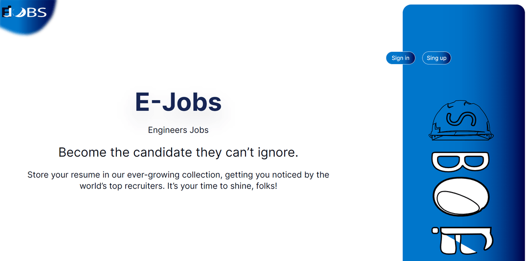
Task: Click the 'Become the candidate' tagline
Action: 178,152
